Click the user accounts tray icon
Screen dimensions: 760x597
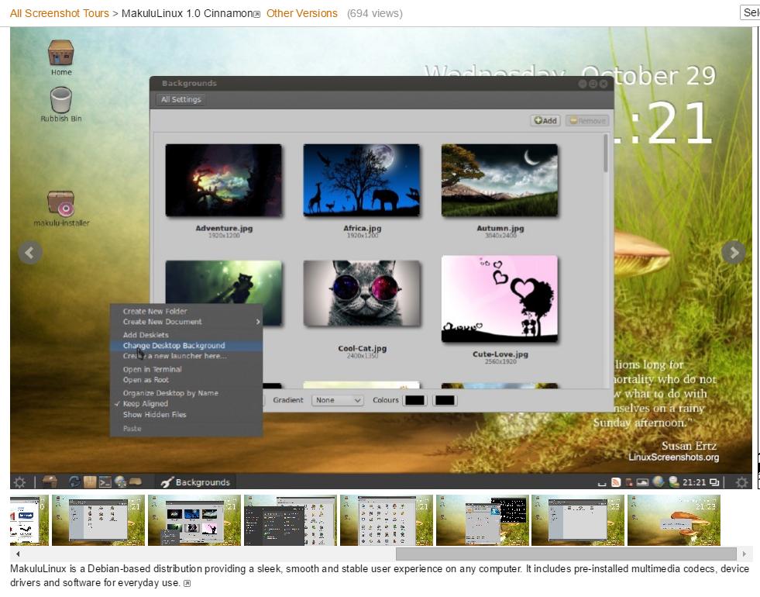pos(674,481)
